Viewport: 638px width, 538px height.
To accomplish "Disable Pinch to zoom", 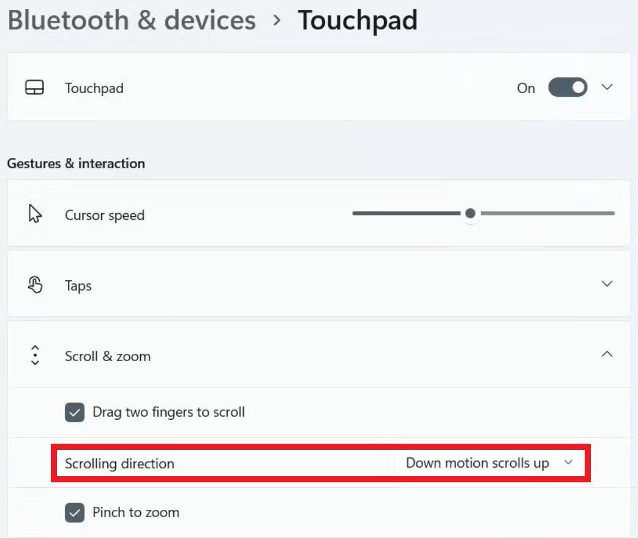I will 74,512.
